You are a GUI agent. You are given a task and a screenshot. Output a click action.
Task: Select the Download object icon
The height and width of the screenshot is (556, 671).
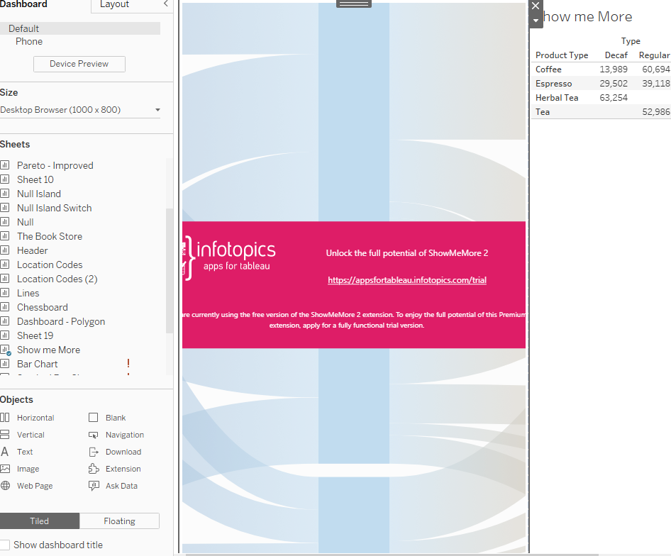(x=94, y=452)
